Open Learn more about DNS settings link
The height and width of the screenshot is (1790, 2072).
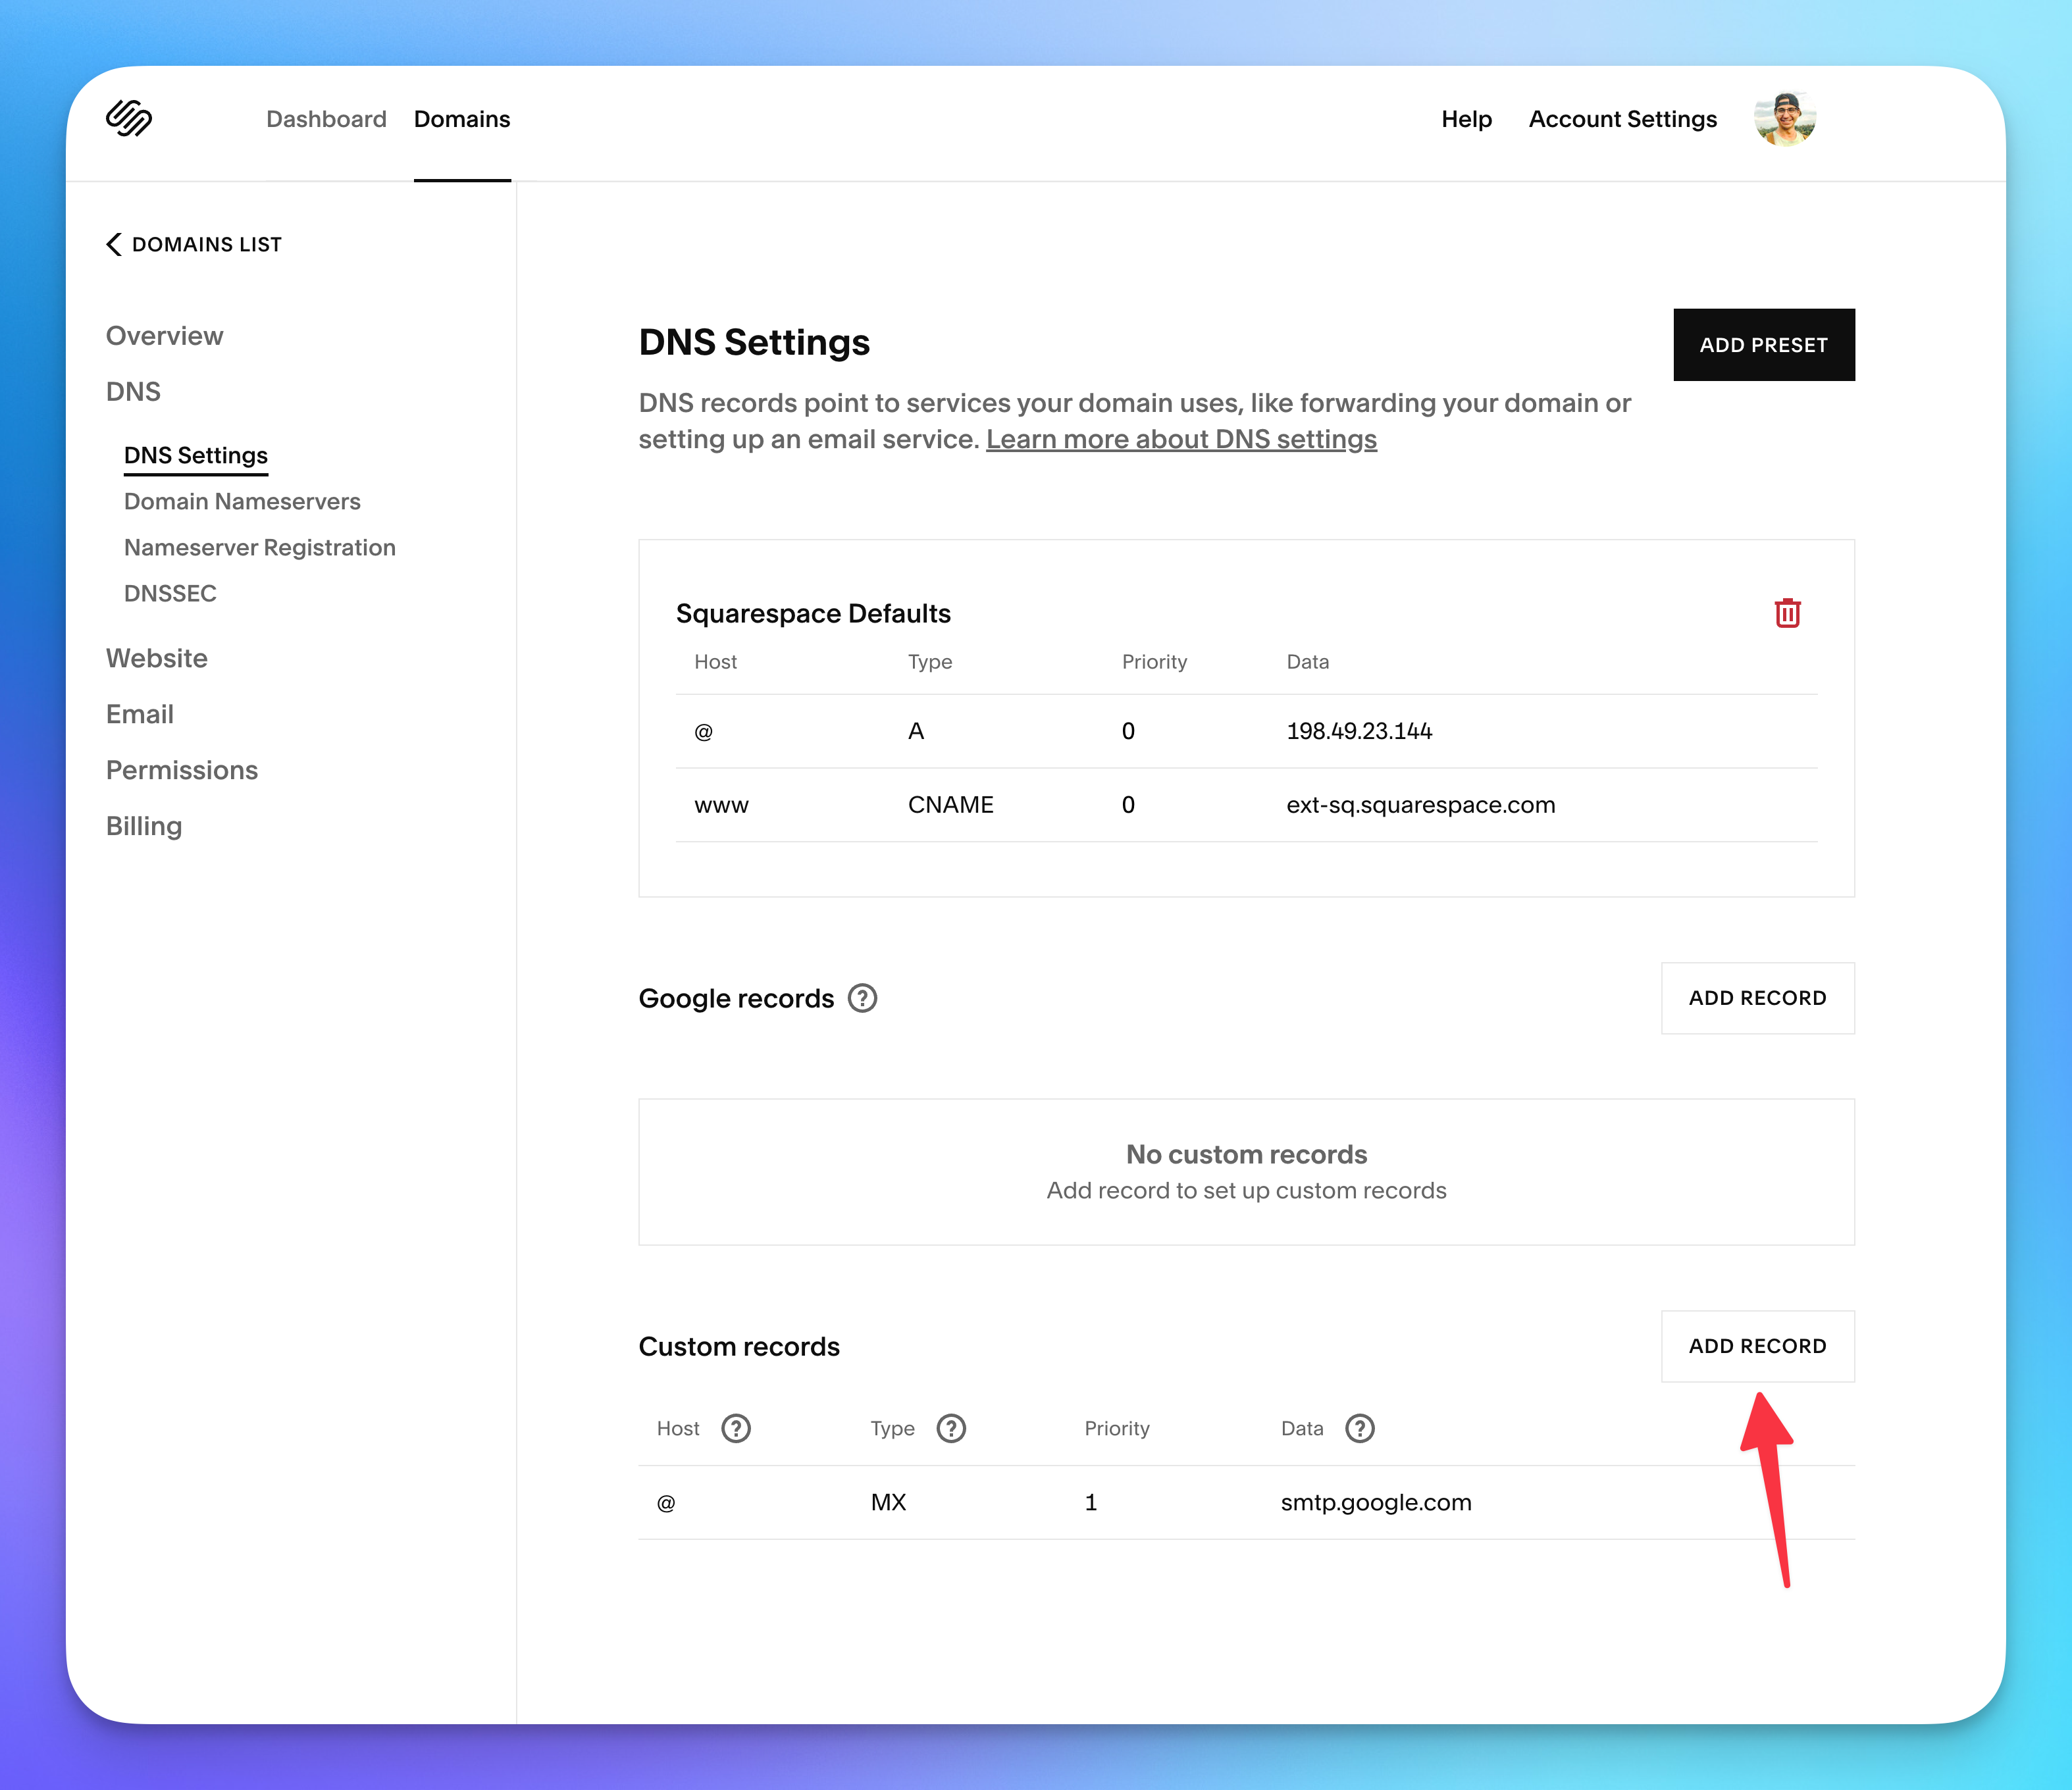pos(1181,440)
